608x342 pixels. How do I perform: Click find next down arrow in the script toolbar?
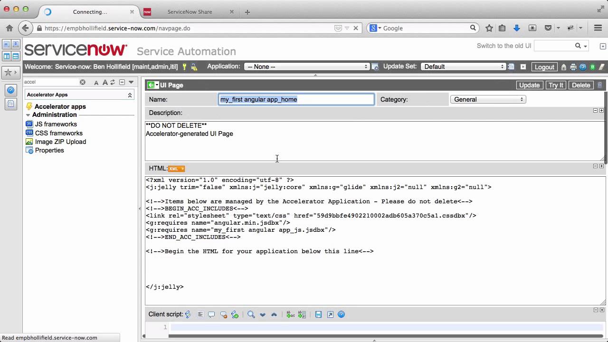click(x=263, y=314)
